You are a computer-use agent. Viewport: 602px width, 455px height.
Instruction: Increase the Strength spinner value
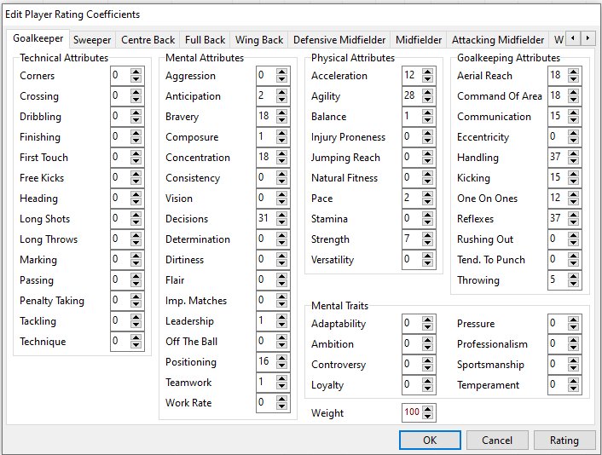point(427,235)
